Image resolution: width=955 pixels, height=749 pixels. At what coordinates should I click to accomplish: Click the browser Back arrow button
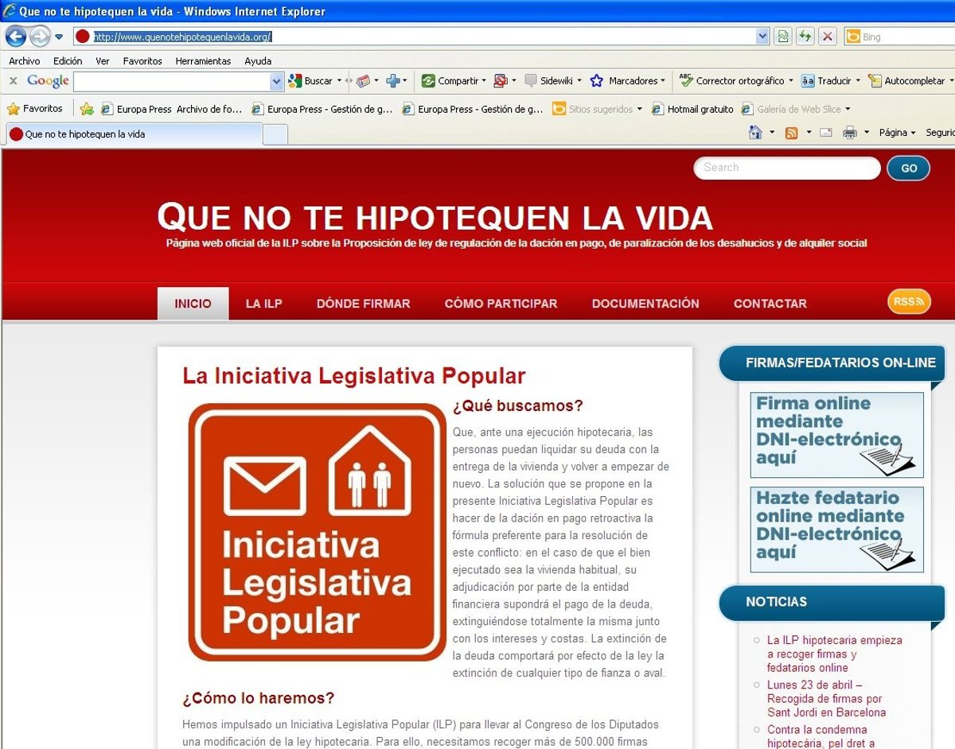tap(15, 37)
